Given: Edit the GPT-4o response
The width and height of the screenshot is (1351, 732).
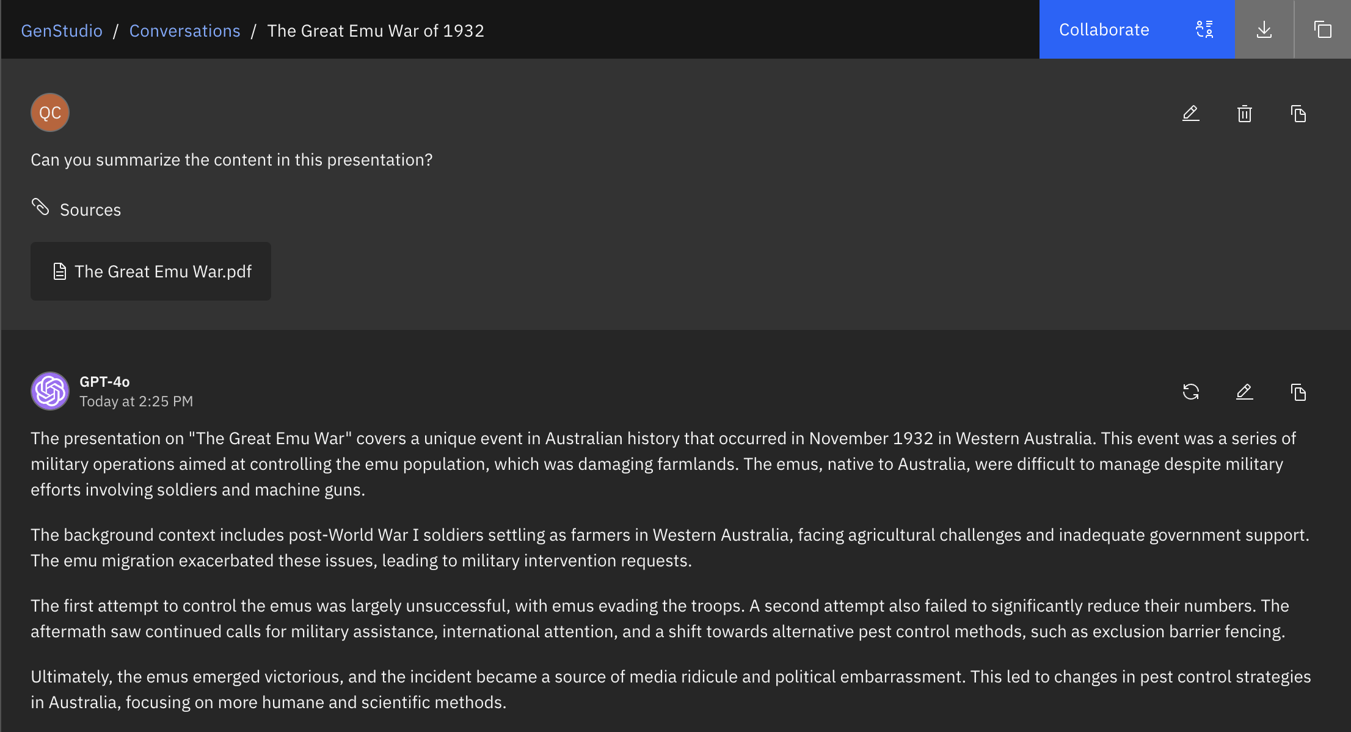Looking at the screenshot, I should [x=1245, y=392].
